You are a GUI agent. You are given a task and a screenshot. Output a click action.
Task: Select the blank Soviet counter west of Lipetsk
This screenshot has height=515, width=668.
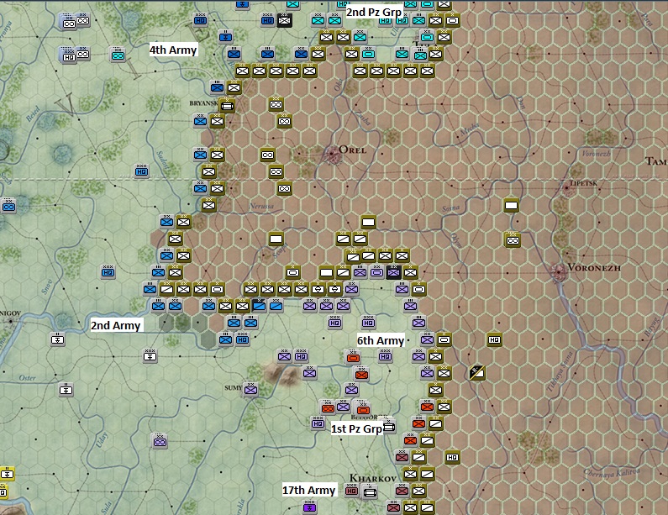pyautogui.click(x=511, y=205)
